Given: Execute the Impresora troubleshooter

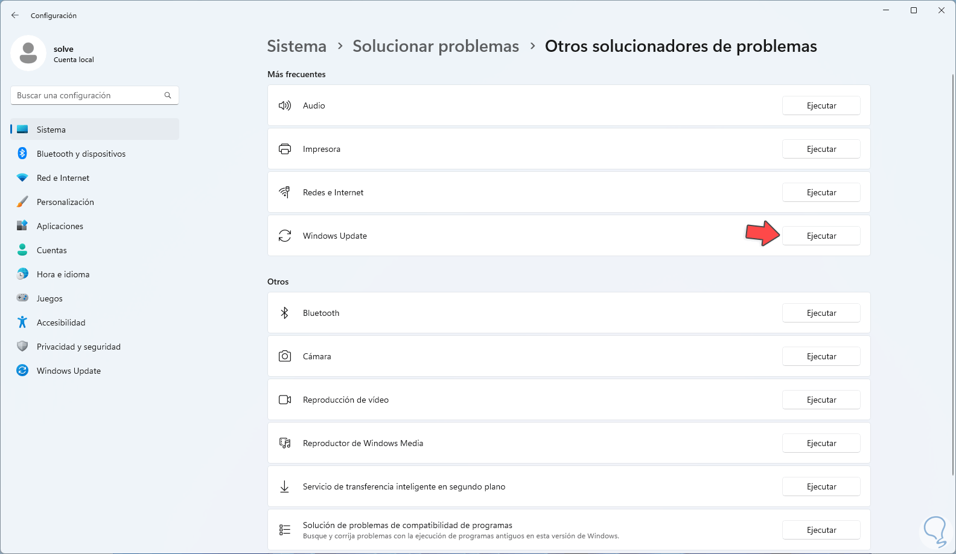Looking at the screenshot, I should (x=821, y=149).
